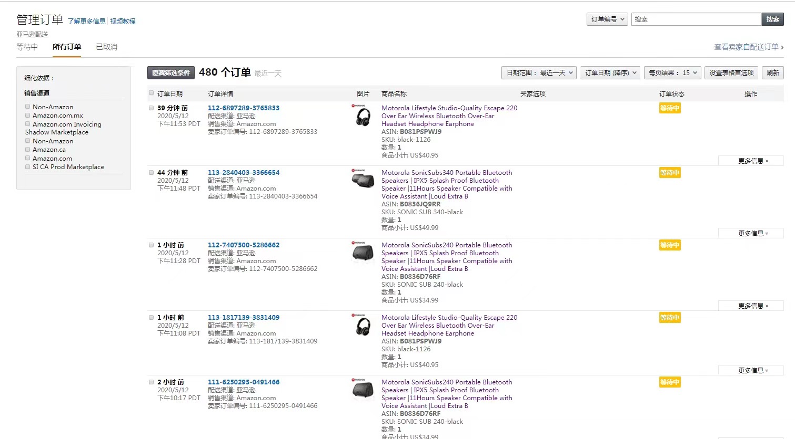This screenshot has height=439, width=795.
Task: Click the 搜索 button
Action: click(x=772, y=19)
